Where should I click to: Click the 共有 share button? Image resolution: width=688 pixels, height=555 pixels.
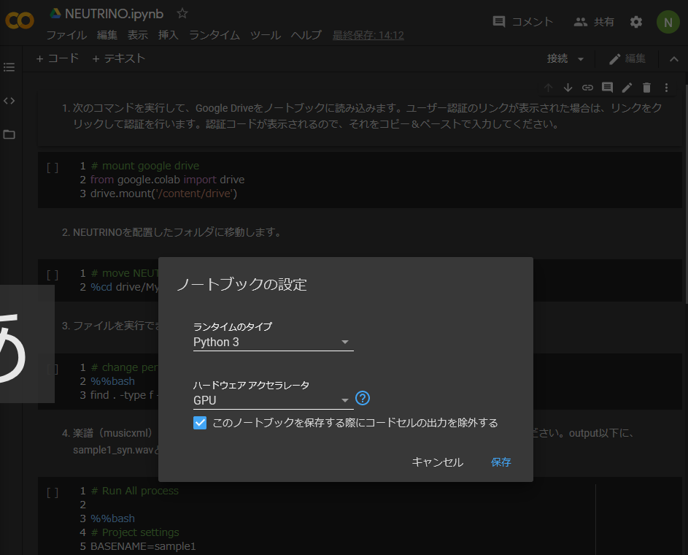pyautogui.click(x=594, y=21)
